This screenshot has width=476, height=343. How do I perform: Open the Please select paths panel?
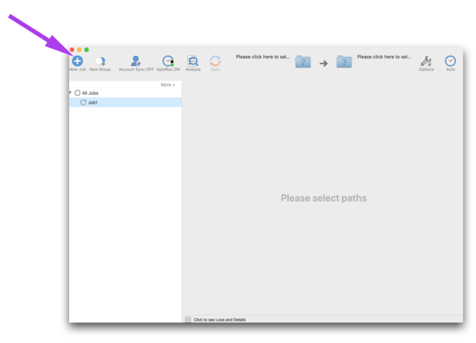point(323,198)
